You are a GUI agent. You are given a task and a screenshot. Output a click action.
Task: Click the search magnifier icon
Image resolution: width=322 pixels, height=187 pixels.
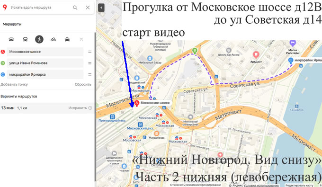(x=75, y=8)
